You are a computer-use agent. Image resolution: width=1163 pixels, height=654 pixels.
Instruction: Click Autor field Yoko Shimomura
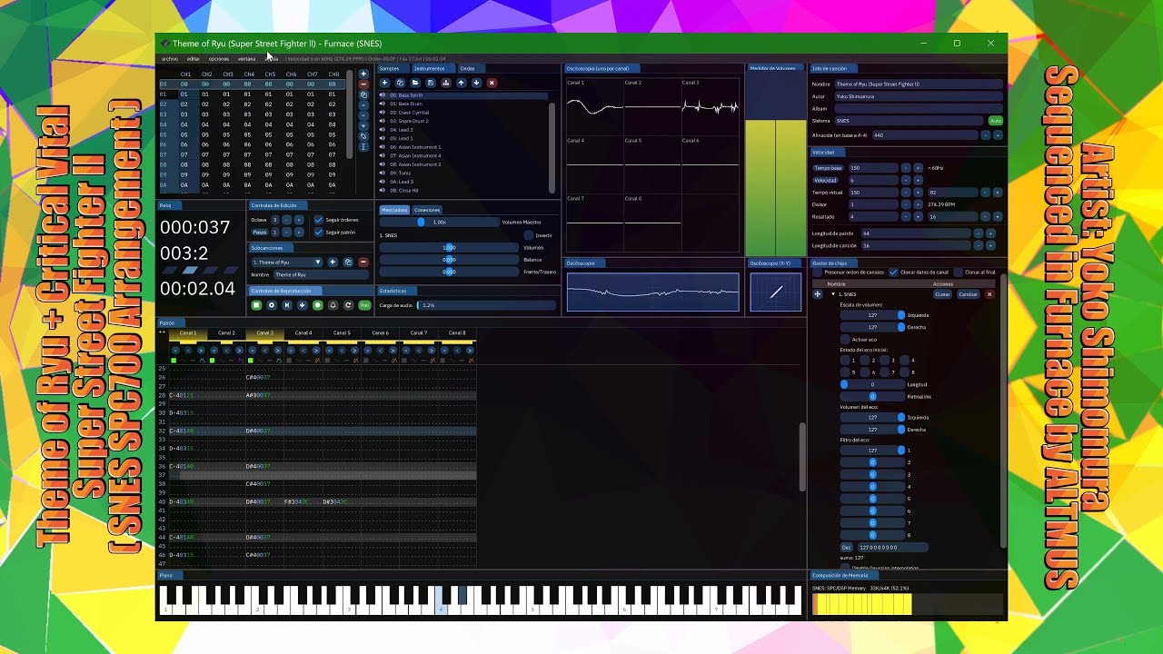click(919, 96)
